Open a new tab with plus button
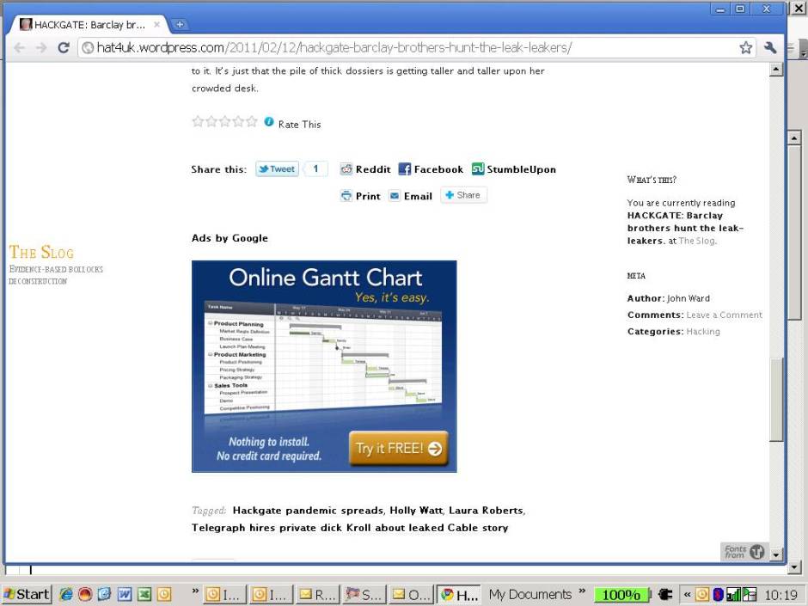 [x=180, y=25]
